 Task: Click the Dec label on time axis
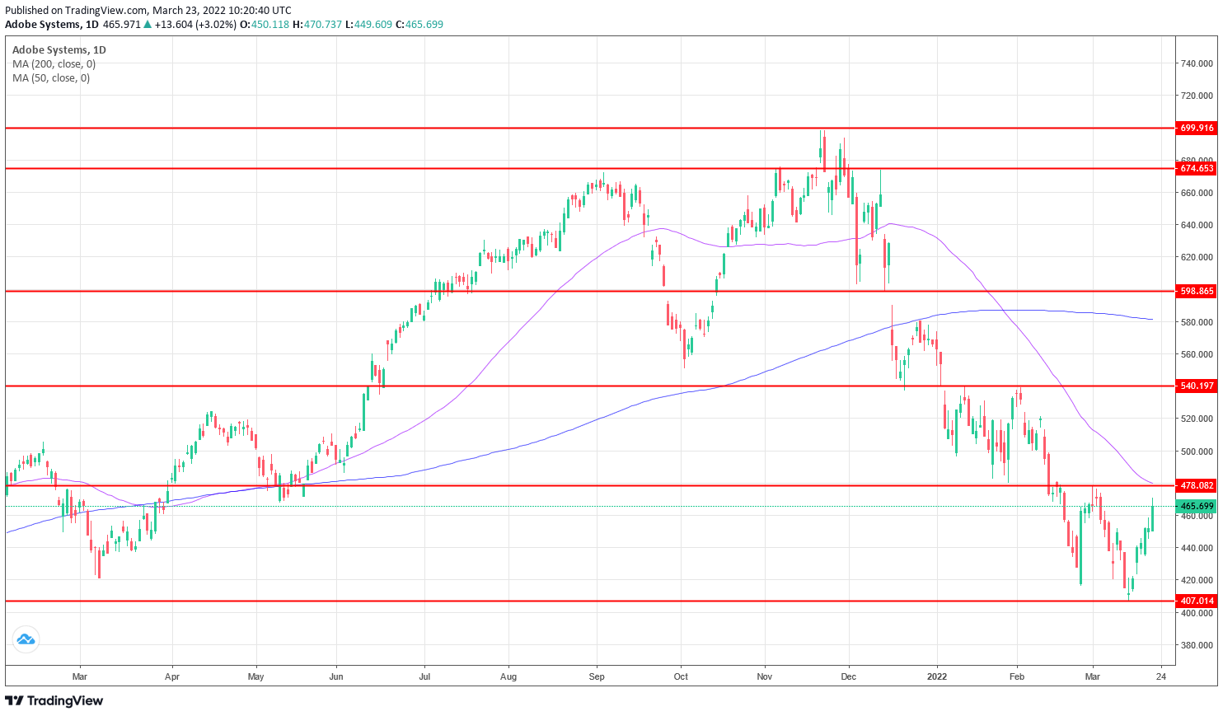[x=849, y=676]
